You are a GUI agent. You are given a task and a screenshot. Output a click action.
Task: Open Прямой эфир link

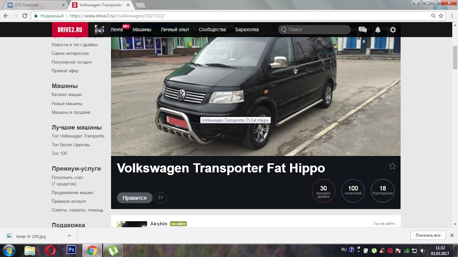click(65, 71)
